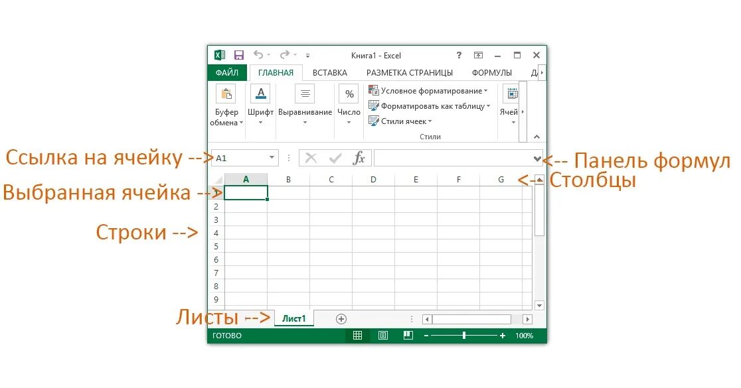Select column C header
Image resolution: width=741 pixels, height=388 pixels.
pos(331,179)
